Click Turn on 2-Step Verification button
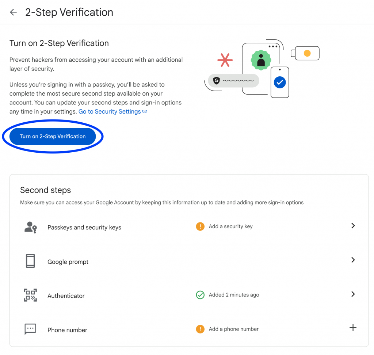Screen dimensions: 374x355 point(53,136)
